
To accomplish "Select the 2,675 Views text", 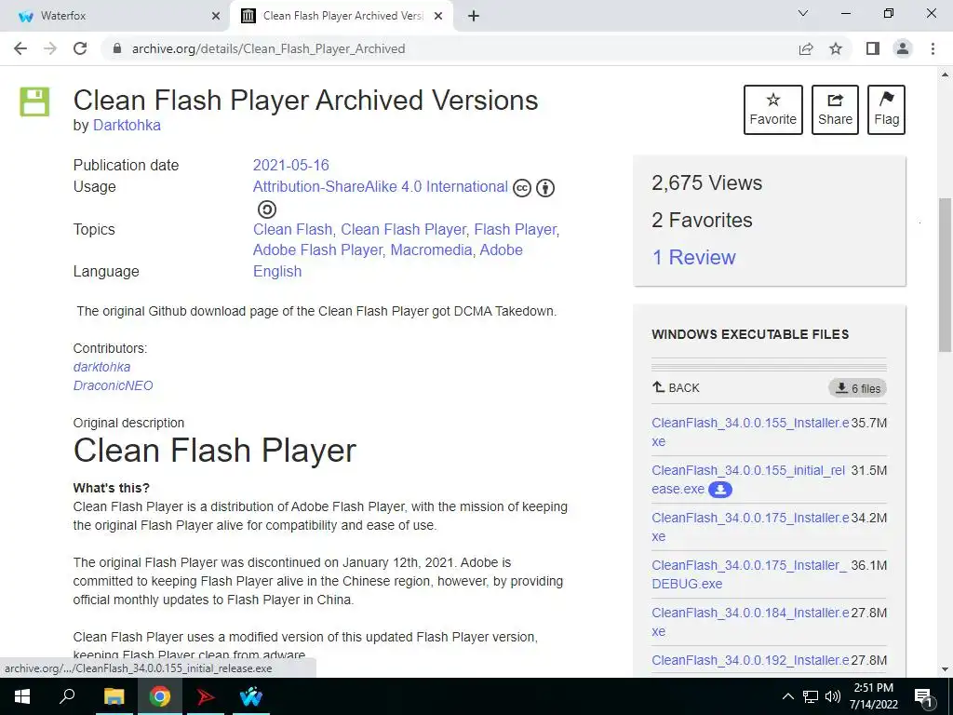I will (x=707, y=183).
